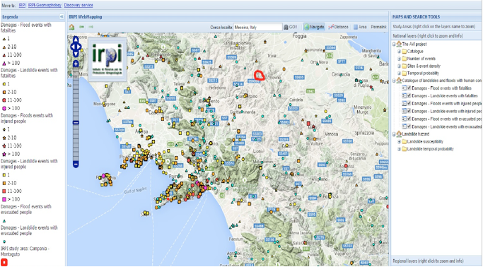The width and height of the screenshot is (483, 267).
Task: Click red Montaguto study area legend swatch
Action: [x=4, y=262]
